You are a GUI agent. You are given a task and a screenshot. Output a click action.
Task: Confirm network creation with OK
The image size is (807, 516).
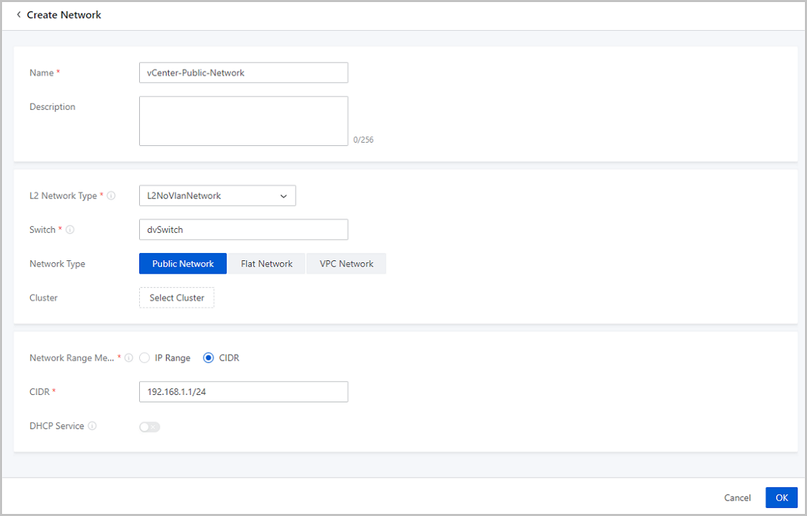tap(781, 497)
